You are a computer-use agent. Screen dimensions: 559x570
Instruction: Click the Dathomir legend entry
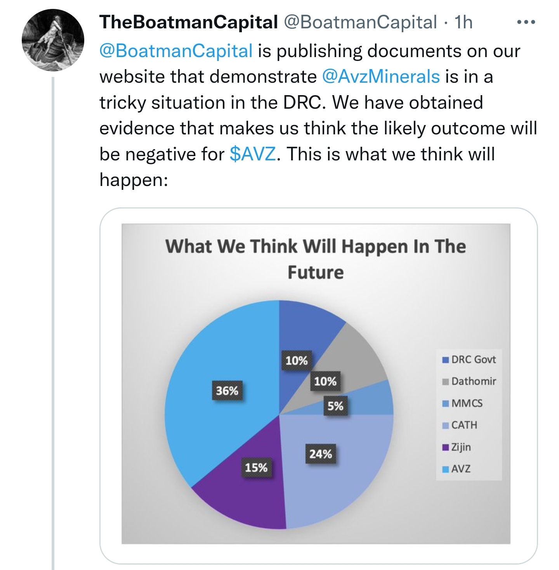[469, 381]
